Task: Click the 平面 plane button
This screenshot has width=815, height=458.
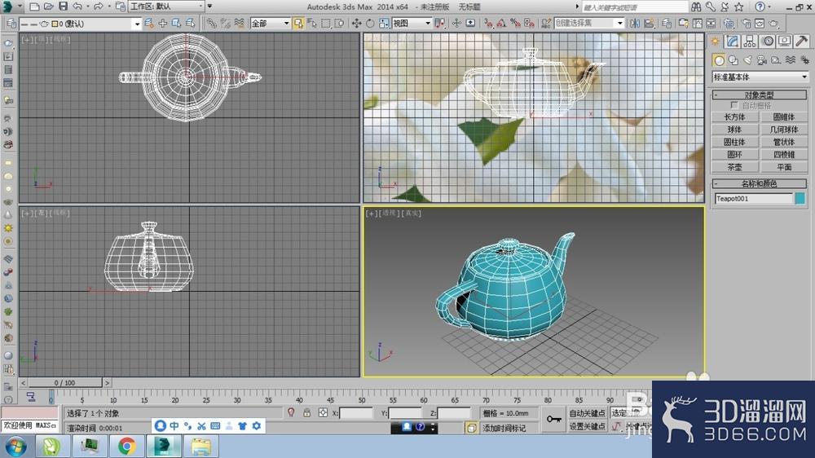Action: point(784,167)
